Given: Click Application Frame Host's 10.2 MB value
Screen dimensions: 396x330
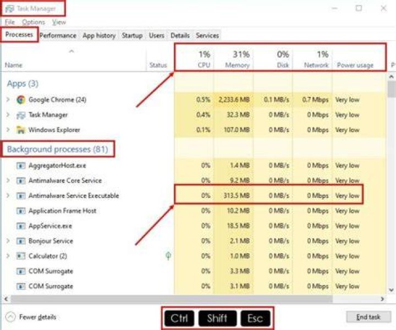Looking at the screenshot, I should [238, 211].
